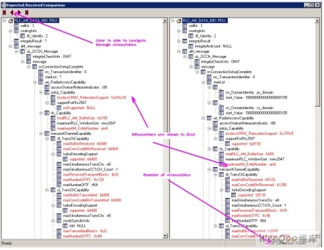Image resolution: width=324 pixels, height=250 pixels.
Task: Collapse left routingInfo node
Action: pos(11,31)
